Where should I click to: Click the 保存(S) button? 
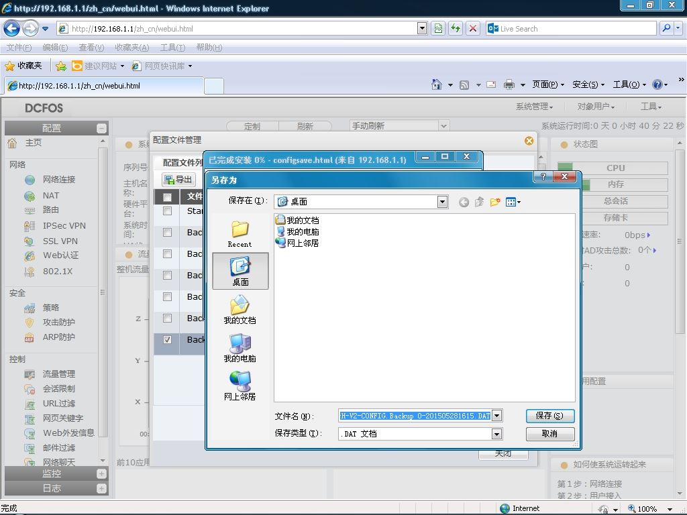pos(550,416)
